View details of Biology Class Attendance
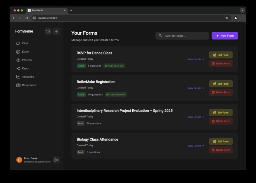This screenshot has width=256, height=183. [x=196, y=146]
